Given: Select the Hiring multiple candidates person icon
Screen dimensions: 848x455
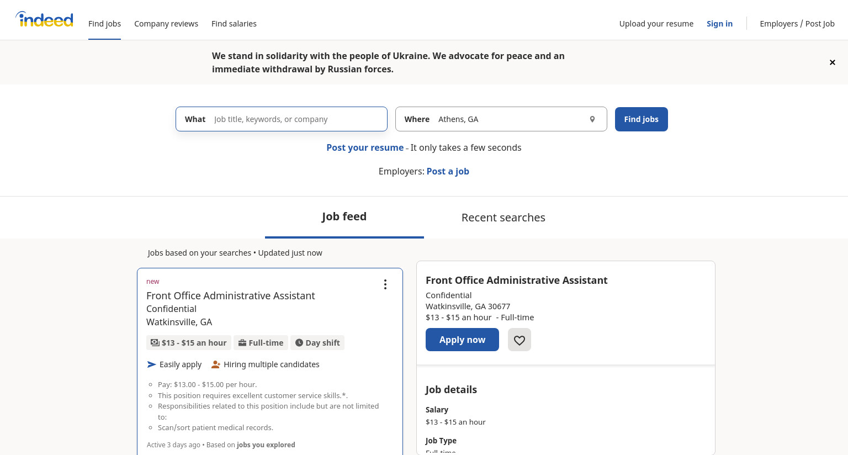Looking at the screenshot, I should coord(216,364).
